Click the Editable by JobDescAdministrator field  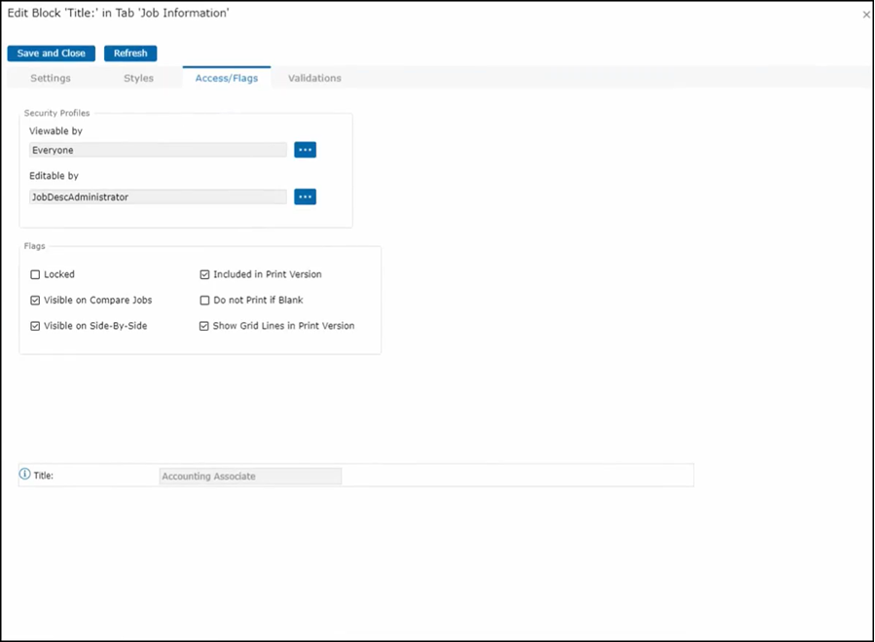[x=158, y=196]
